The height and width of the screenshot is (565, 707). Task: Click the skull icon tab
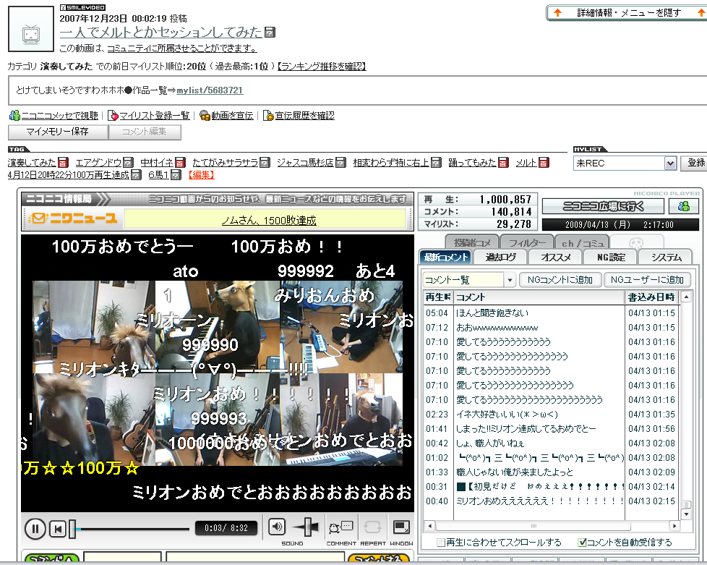pos(636,242)
